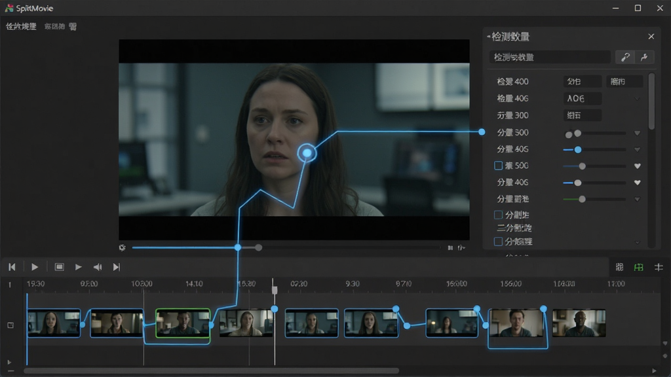Click the minus icon at the timeline's bottom left
671x377 pixels.
(10, 371)
